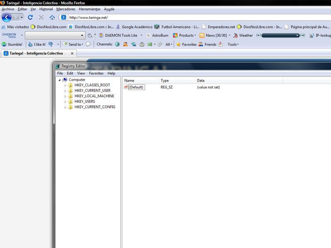Select the green news channel icon
The image size is (331, 248).
(x=150, y=44)
